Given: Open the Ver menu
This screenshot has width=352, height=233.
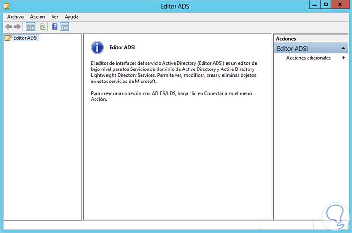Looking at the screenshot, I should (x=55, y=17).
